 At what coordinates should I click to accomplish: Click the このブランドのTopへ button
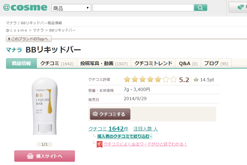coord(29,39)
